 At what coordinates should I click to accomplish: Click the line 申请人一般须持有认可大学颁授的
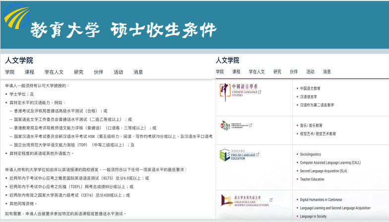(37, 86)
